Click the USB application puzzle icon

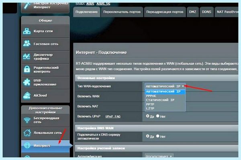coord(27,82)
